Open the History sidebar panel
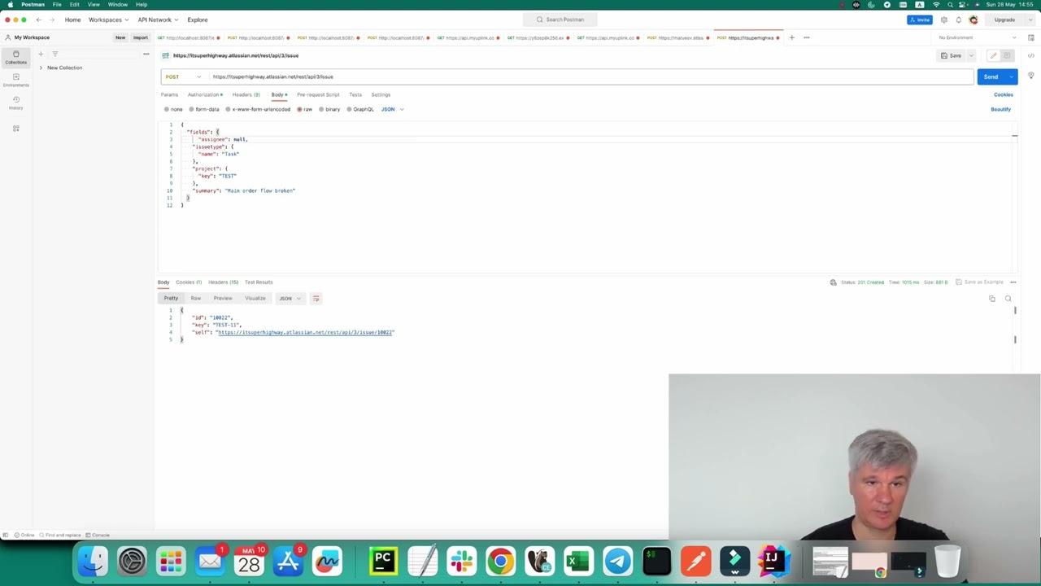Viewport: 1041px width, 586px height. pyautogui.click(x=15, y=103)
